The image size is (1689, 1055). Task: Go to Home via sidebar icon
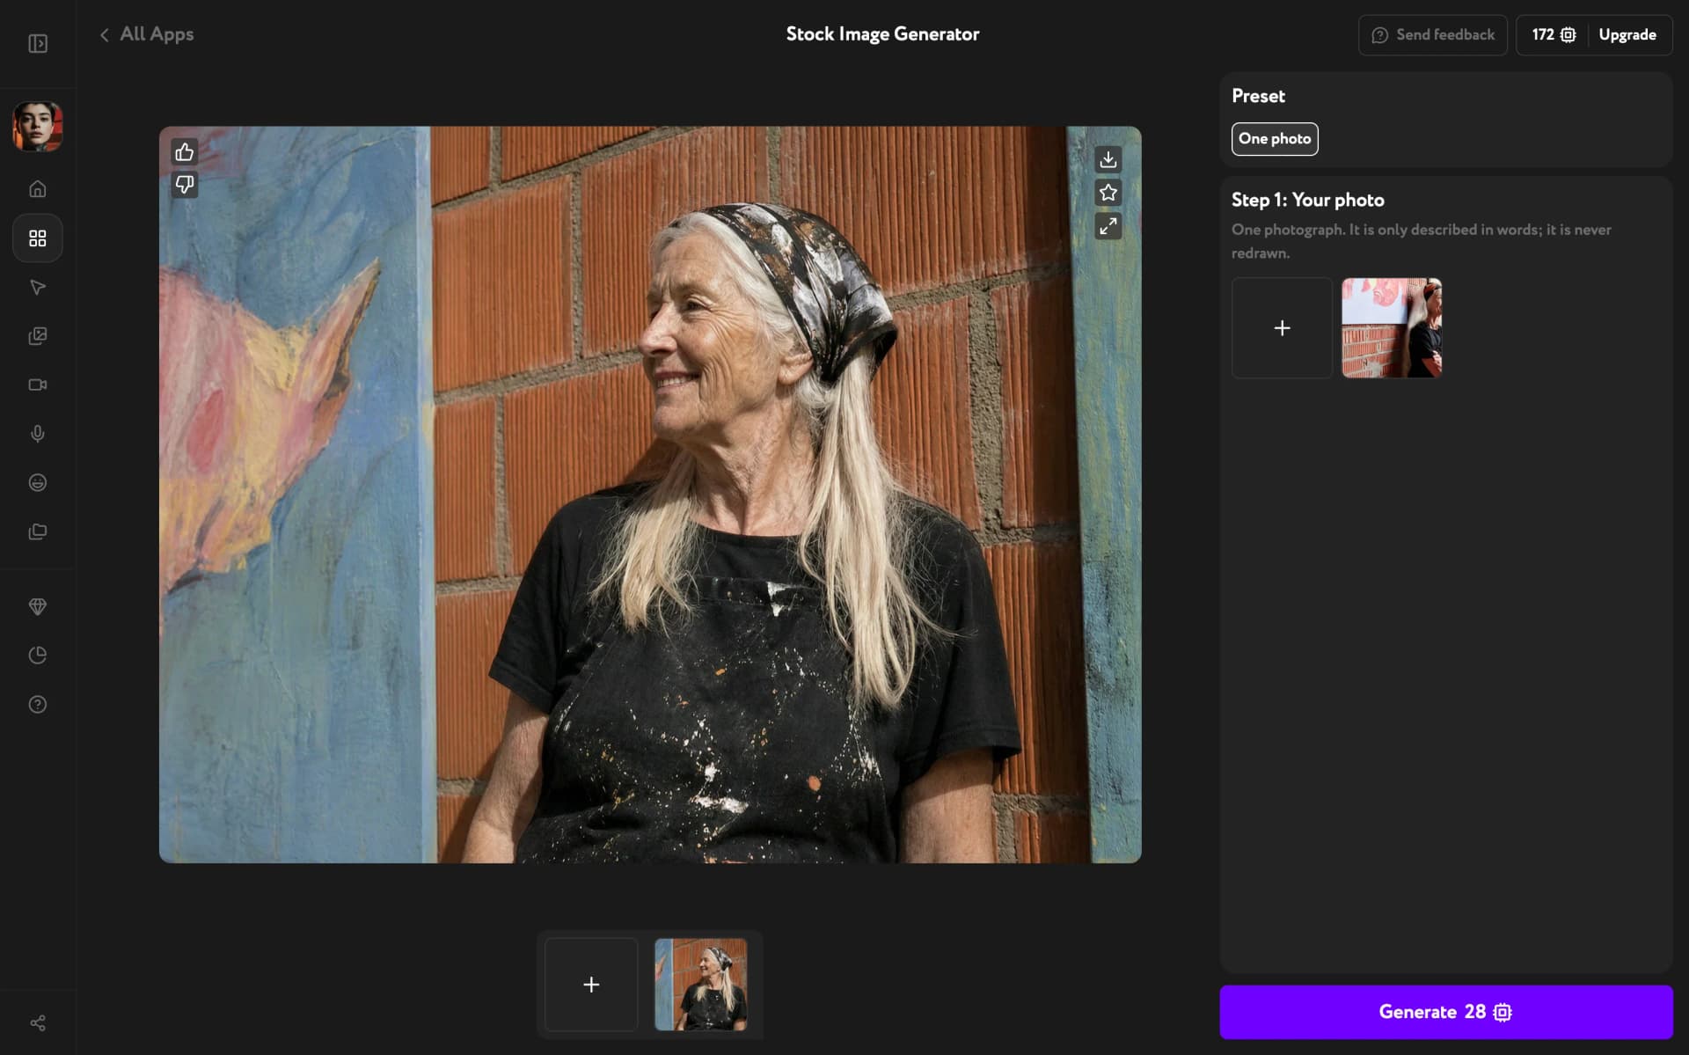[38, 189]
